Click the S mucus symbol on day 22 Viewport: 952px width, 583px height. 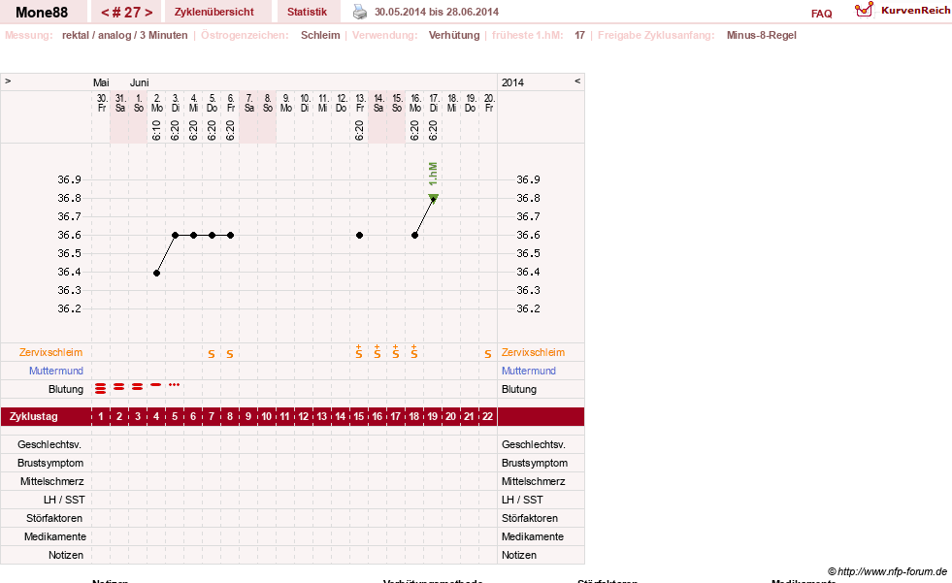pos(487,354)
